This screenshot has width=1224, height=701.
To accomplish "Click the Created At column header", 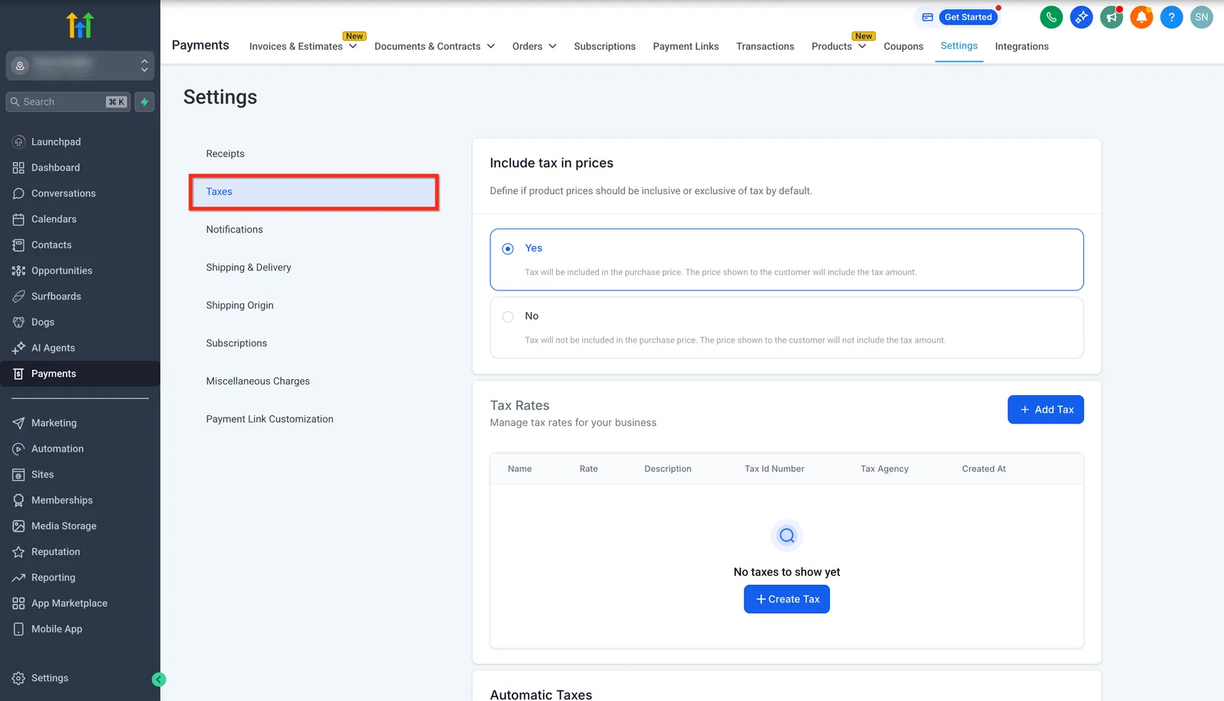I will click(984, 469).
